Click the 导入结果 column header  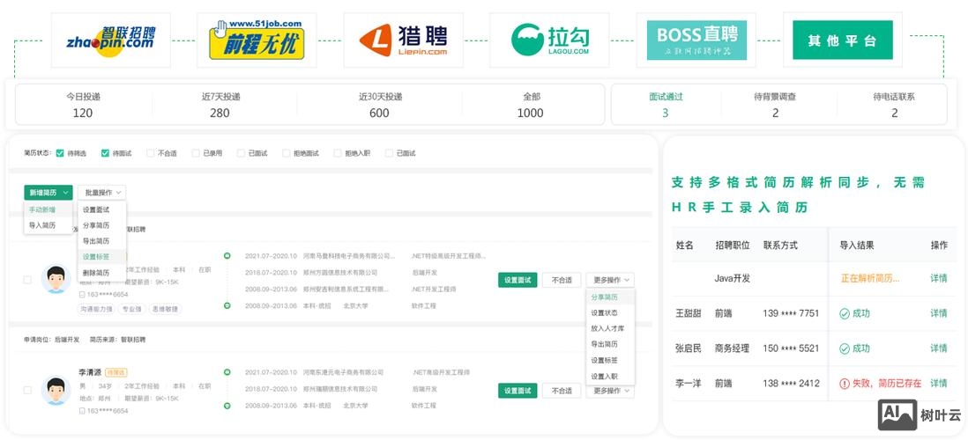(856, 246)
